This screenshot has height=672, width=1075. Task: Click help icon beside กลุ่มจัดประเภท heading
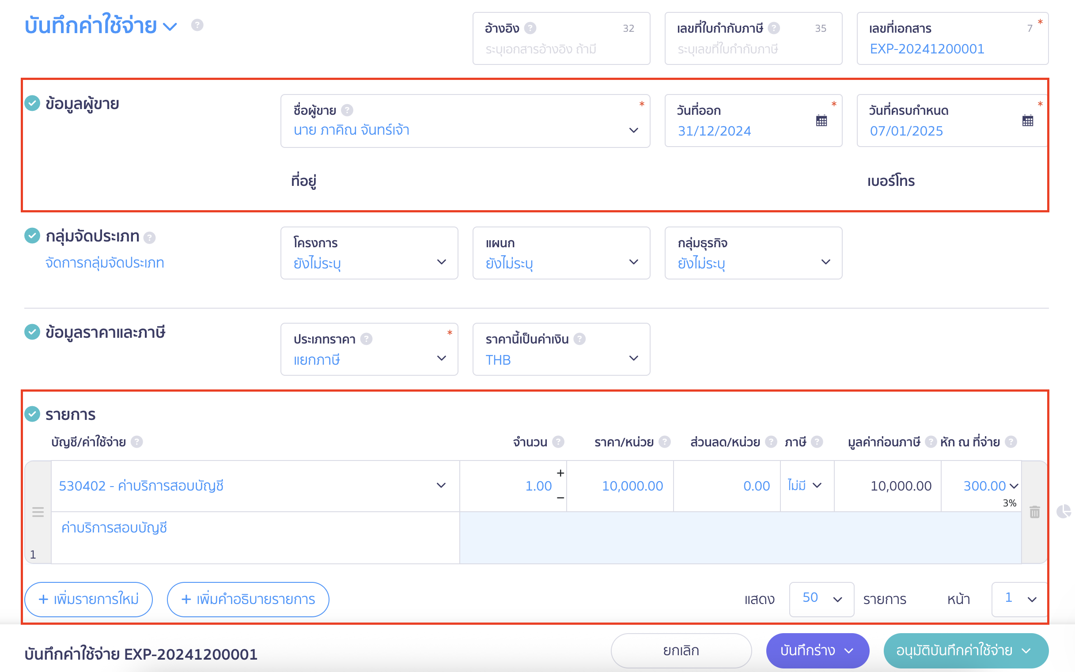[x=150, y=238]
